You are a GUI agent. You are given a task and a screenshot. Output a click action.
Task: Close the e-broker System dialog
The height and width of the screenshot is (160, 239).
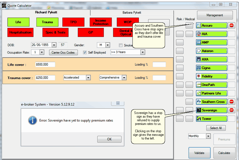click(118, 103)
